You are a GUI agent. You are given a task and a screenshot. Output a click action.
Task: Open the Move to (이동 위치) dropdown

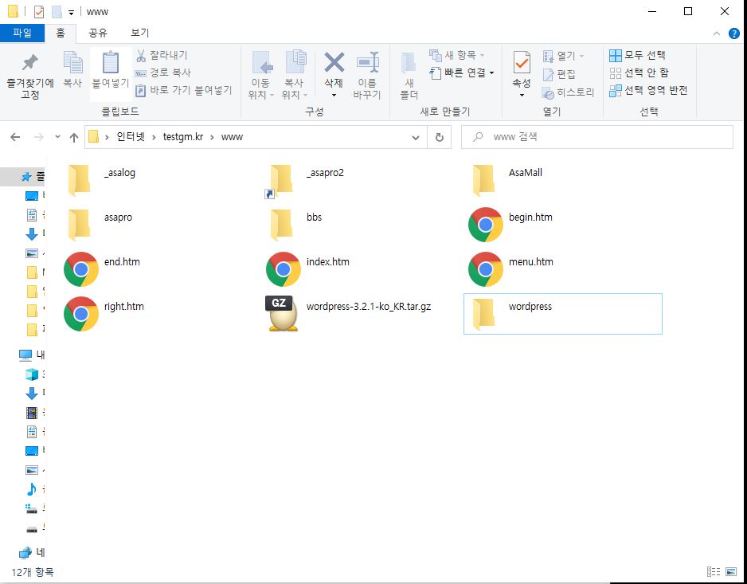(x=260, y=88)
